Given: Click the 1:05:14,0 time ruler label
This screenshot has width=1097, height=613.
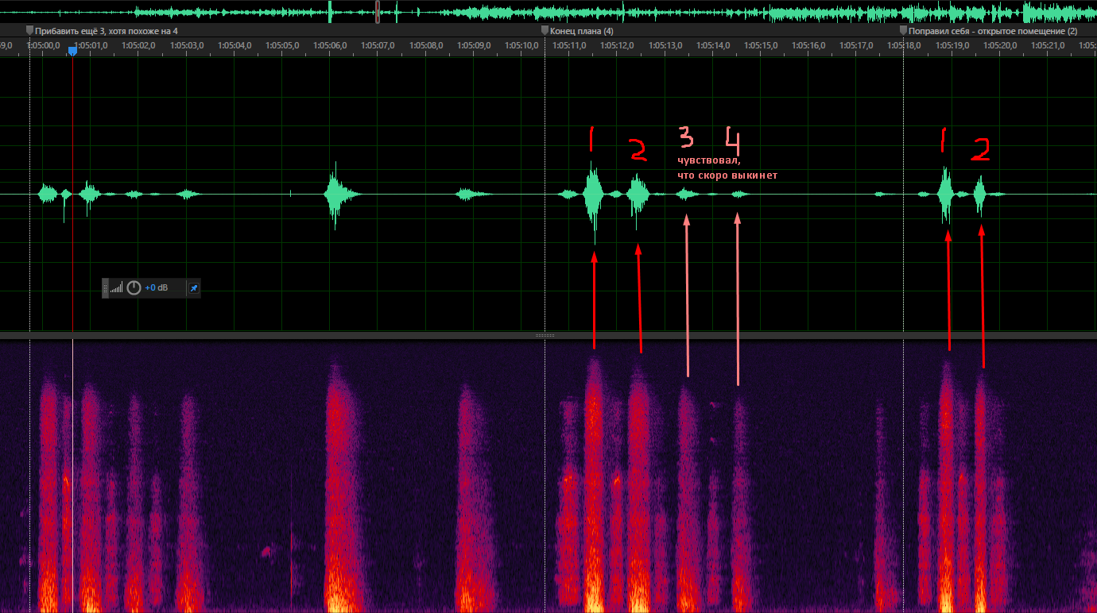Looking at the screenshot, I should click(713, 45).
